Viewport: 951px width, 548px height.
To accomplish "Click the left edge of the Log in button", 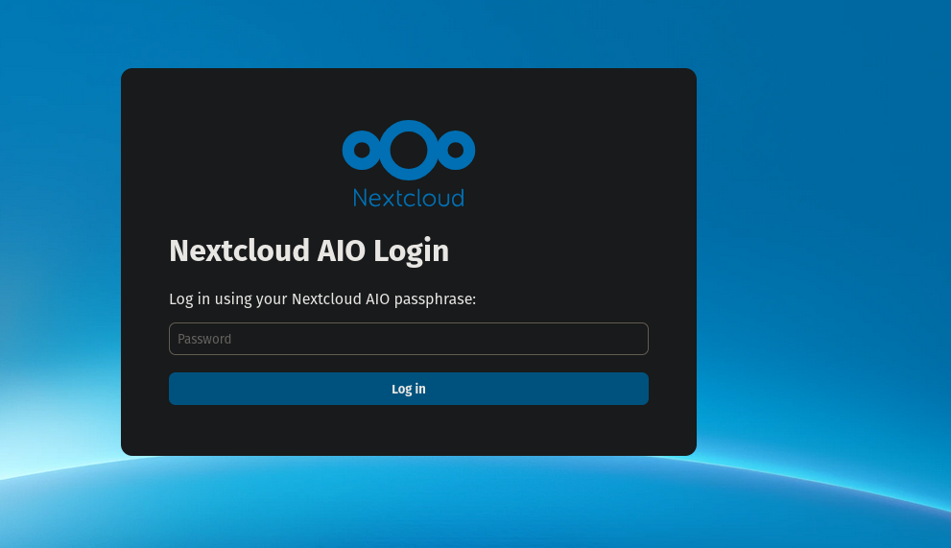I will tap(178, 389).
